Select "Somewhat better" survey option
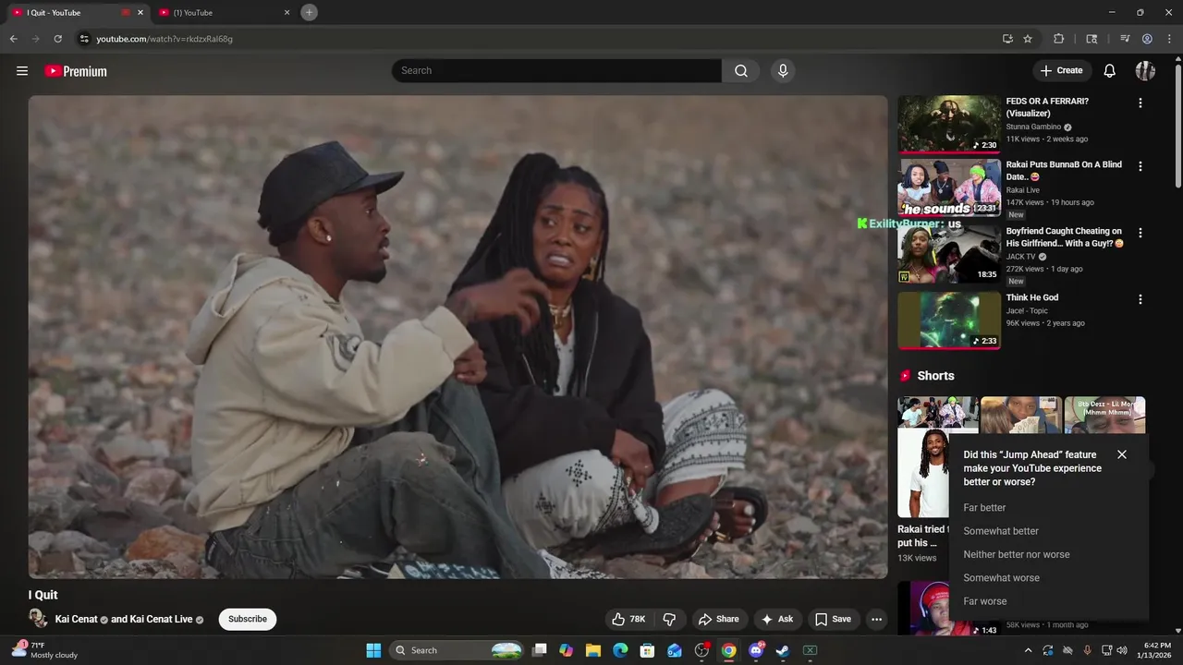The image size is (1183, 665). pyautogui.click(x=1001, y=531)
